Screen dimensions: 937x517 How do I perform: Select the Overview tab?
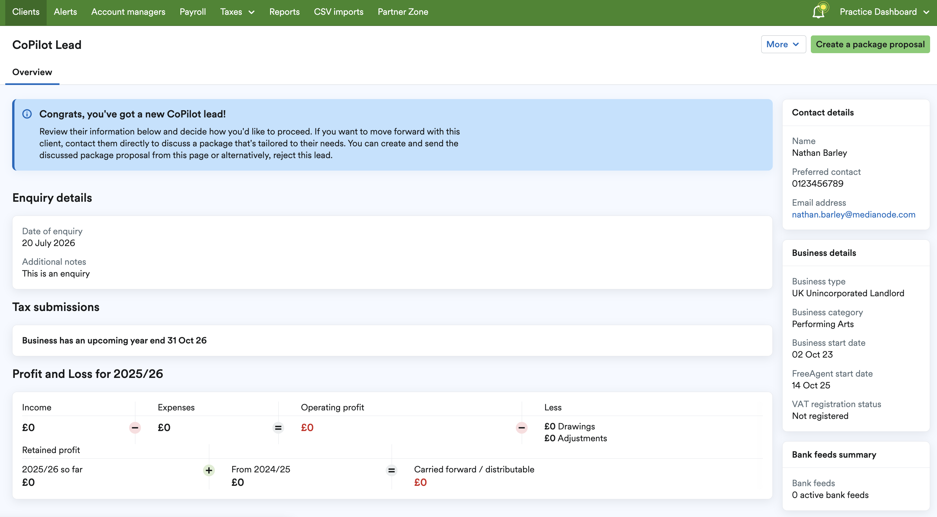[x=32, y=72]
